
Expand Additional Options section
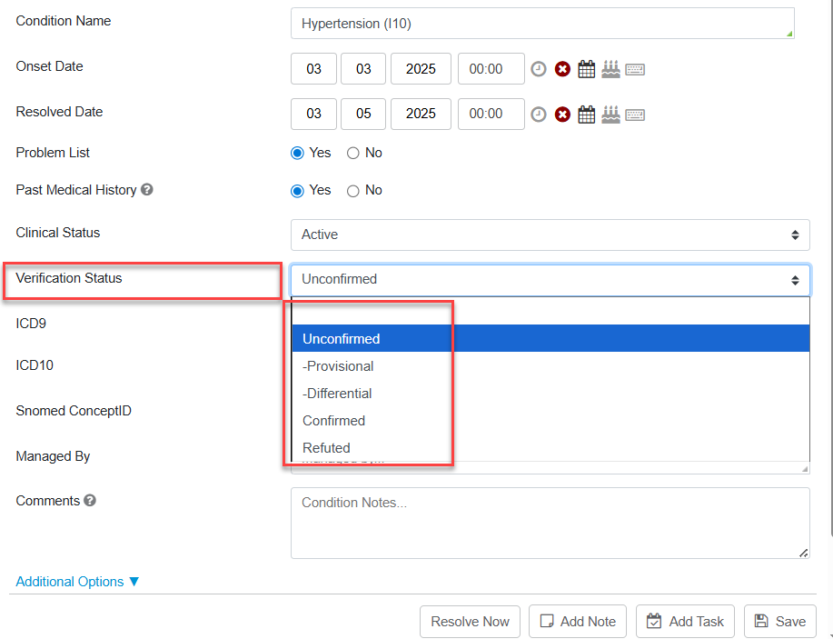coord(77,582)
